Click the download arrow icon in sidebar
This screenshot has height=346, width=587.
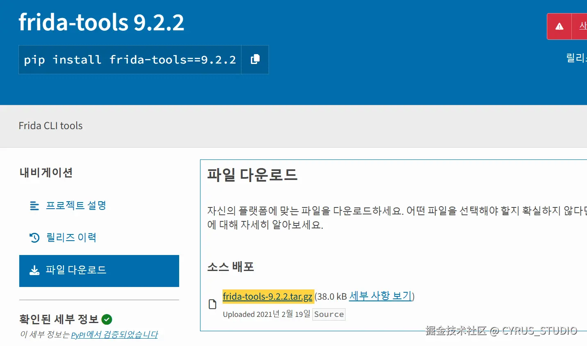pyautogui.click(x=34, y=270)
